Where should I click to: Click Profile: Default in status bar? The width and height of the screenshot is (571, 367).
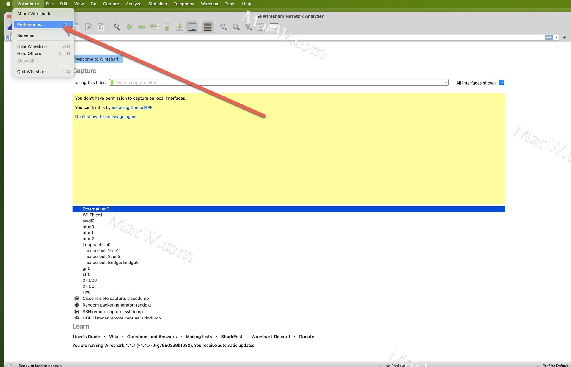tap(555, 365)
